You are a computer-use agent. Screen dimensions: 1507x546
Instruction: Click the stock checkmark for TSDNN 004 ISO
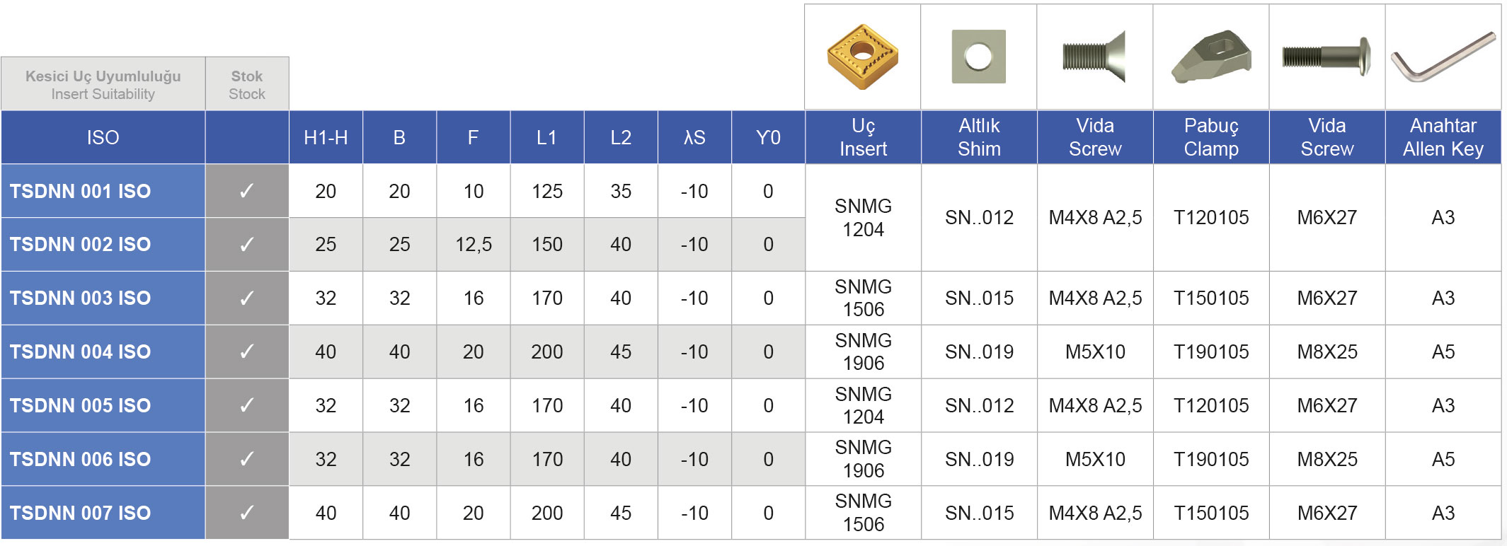click(x=247, y=352)
